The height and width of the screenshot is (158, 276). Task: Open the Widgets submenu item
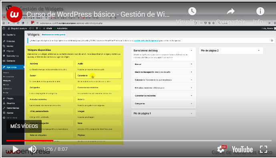click(7, 81)
